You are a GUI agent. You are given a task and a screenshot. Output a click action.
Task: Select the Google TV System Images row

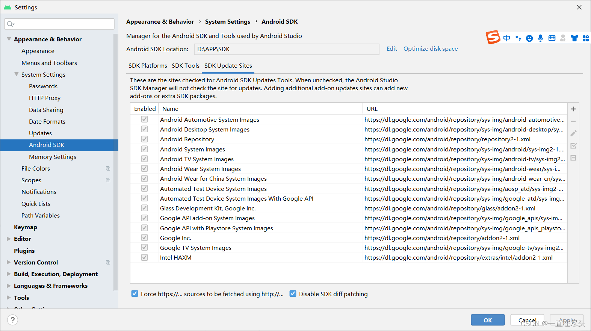tap(349, 248)
